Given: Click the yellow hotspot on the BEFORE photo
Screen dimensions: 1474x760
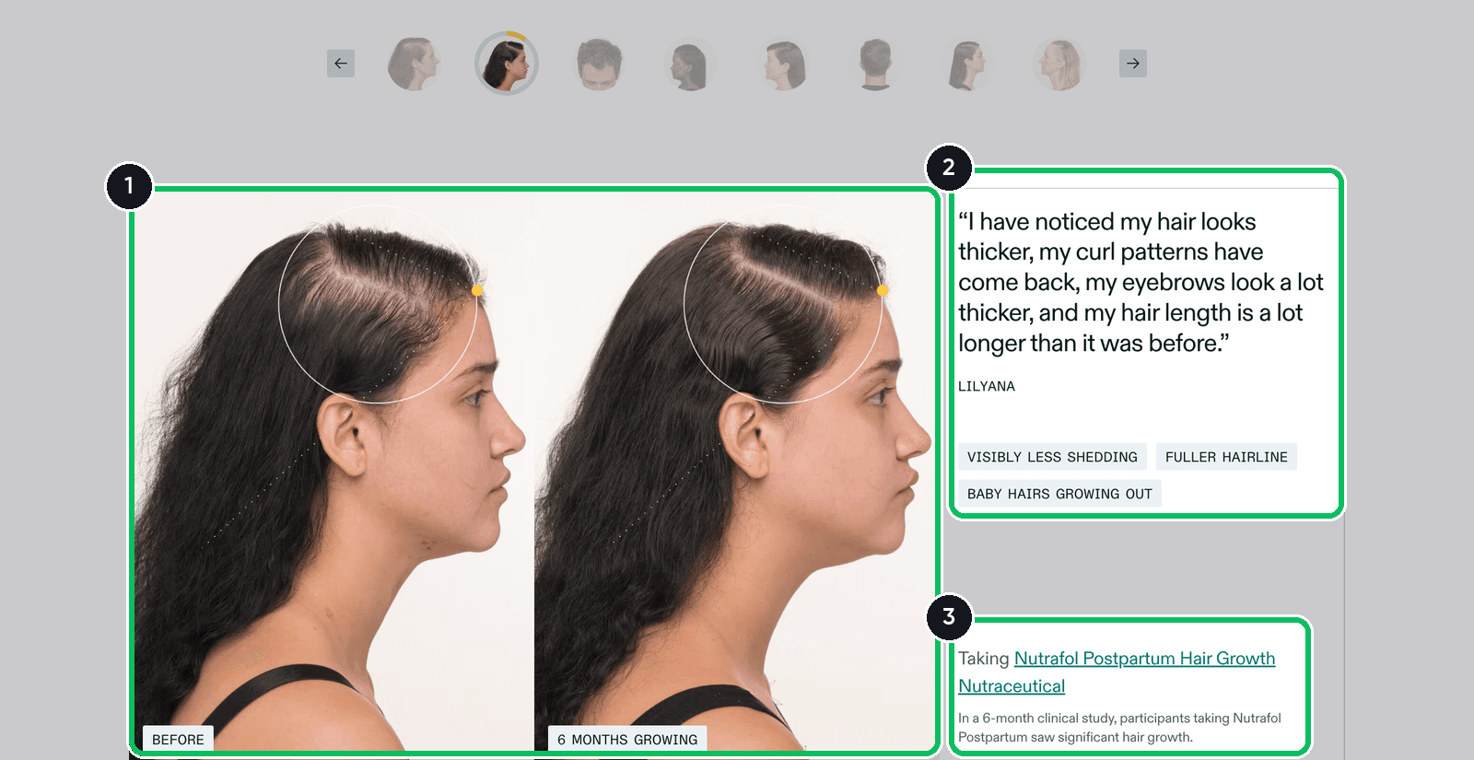Looking at the screenshot, I should [477, 290].
